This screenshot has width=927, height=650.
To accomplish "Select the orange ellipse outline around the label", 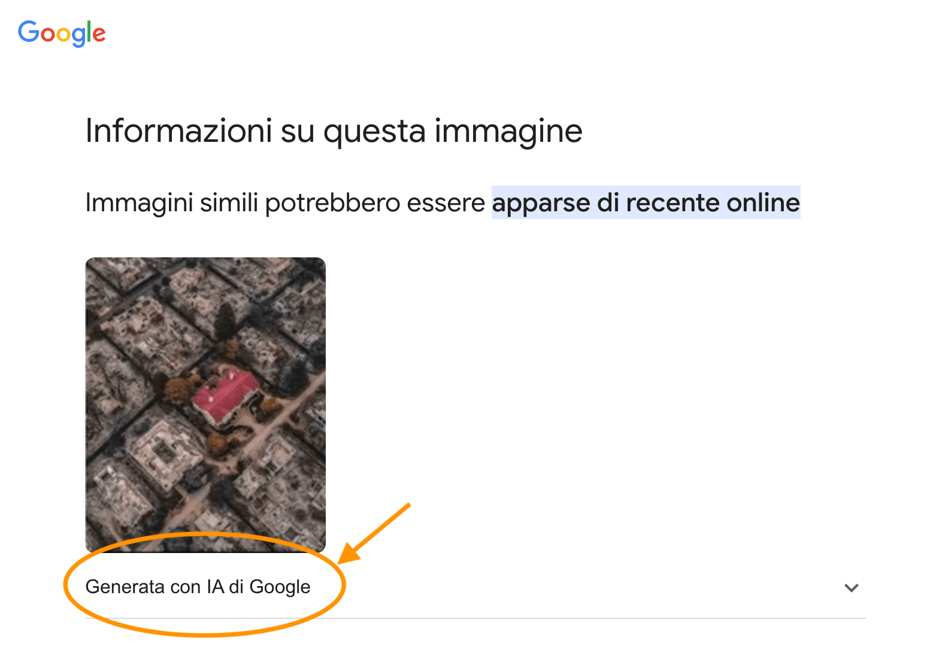I will 205,584.
